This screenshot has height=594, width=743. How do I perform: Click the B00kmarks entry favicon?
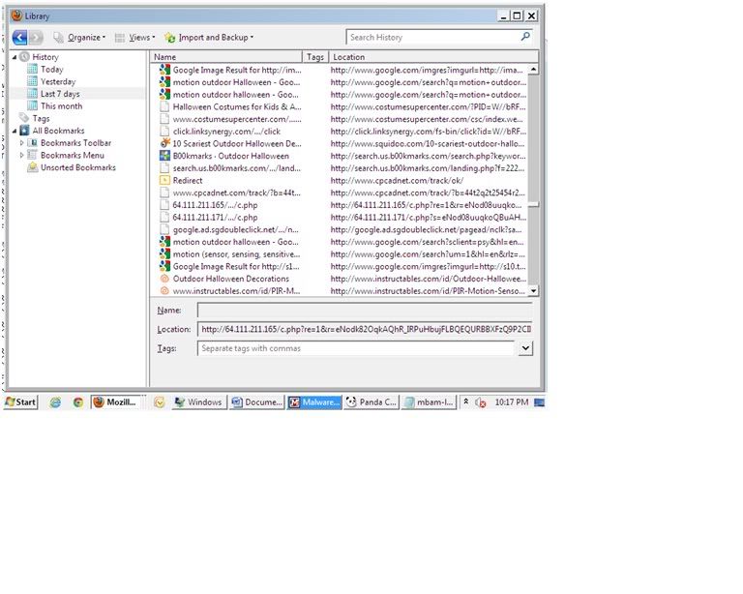pos(164,156)
